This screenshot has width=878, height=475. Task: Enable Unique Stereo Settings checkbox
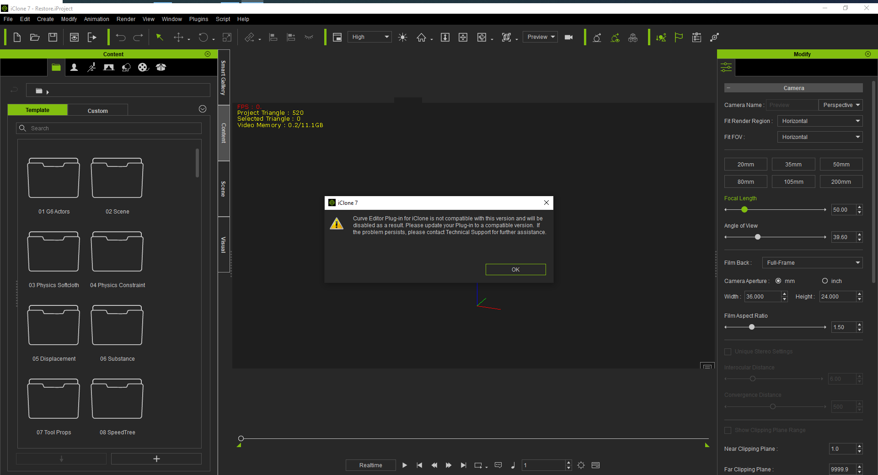click(x=728, y=352)
